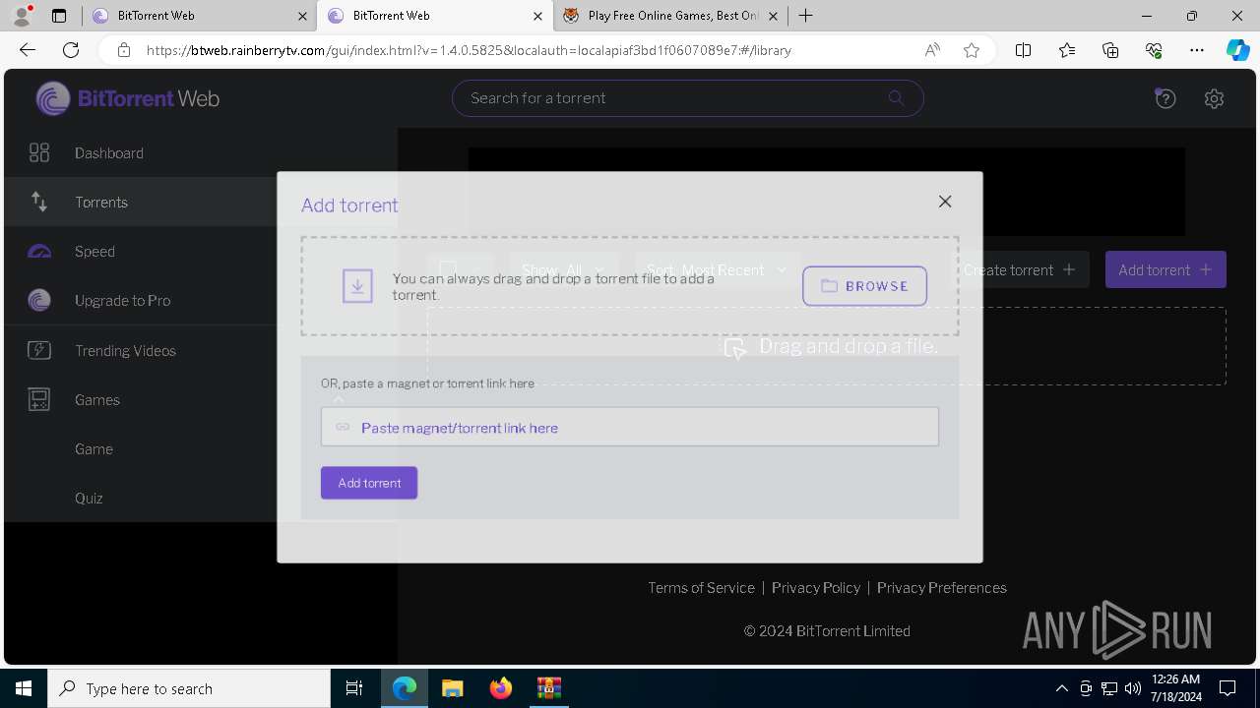1260x708 pixels.
Task: Open the Sort Most Recent dropdown
Action: (718, 269)
